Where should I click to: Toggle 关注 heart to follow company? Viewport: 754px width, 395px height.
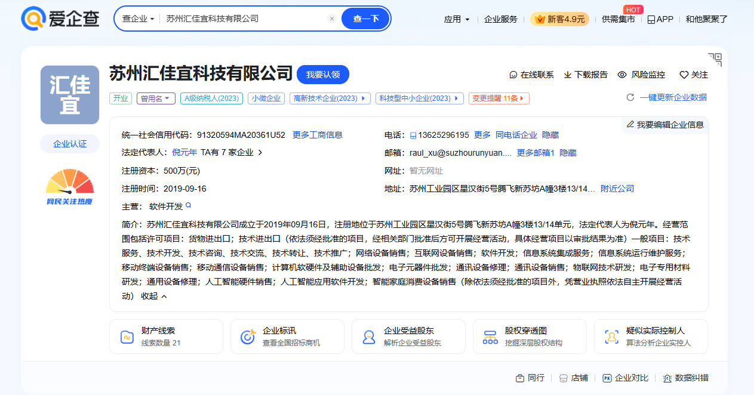(684, 75)
